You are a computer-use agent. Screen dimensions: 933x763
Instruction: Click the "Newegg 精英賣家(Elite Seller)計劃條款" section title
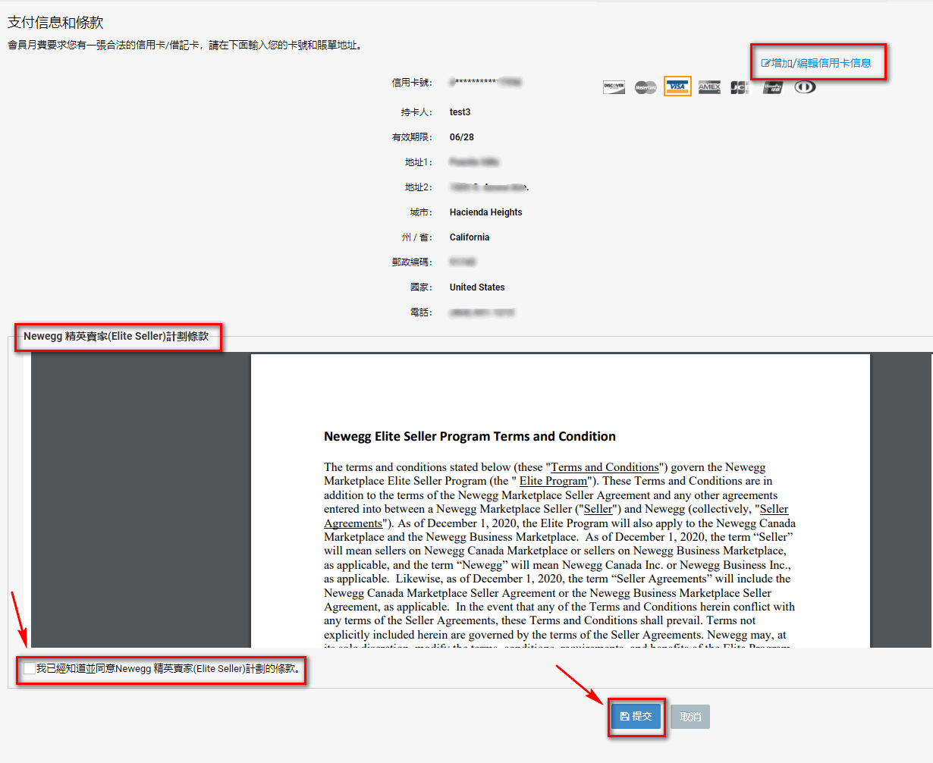(x=116, y=336)
